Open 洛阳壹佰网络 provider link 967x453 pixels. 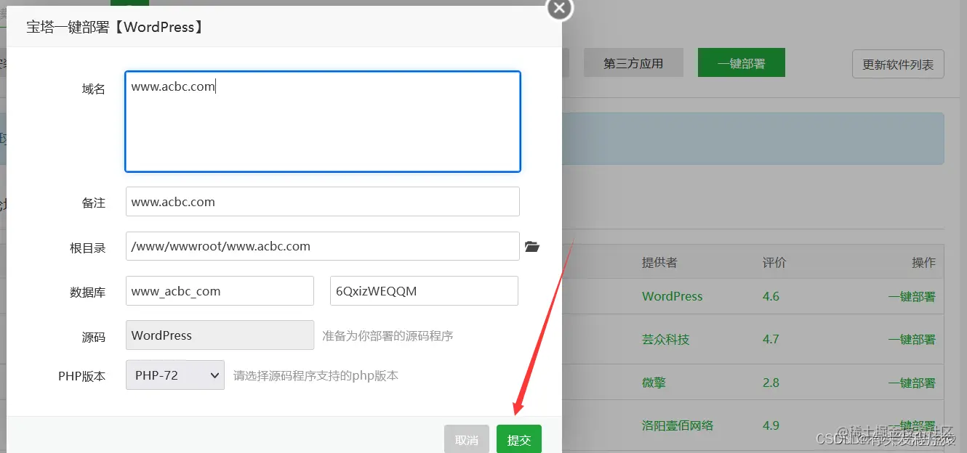(x=678, y=425)
